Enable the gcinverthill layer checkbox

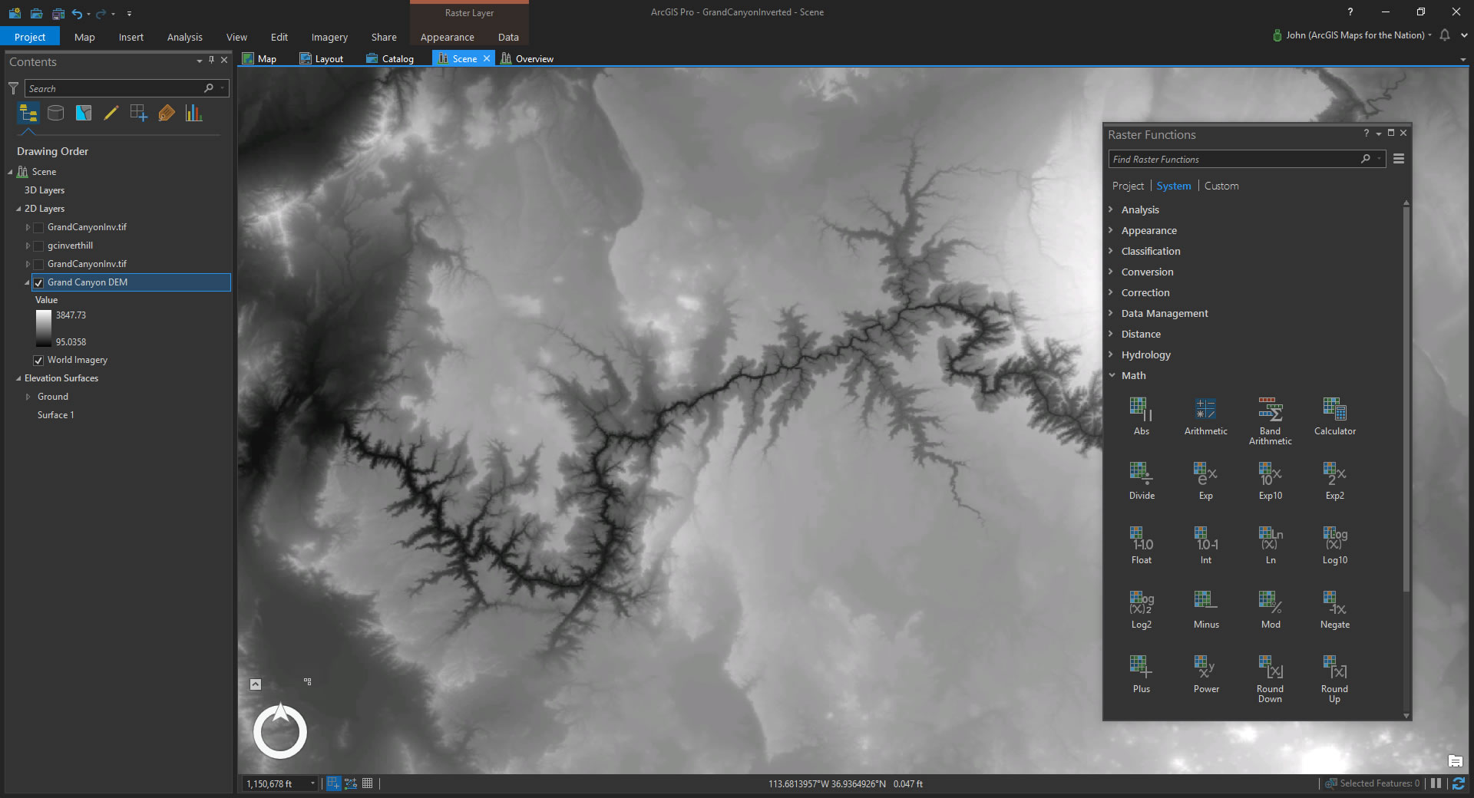[38, 246]
